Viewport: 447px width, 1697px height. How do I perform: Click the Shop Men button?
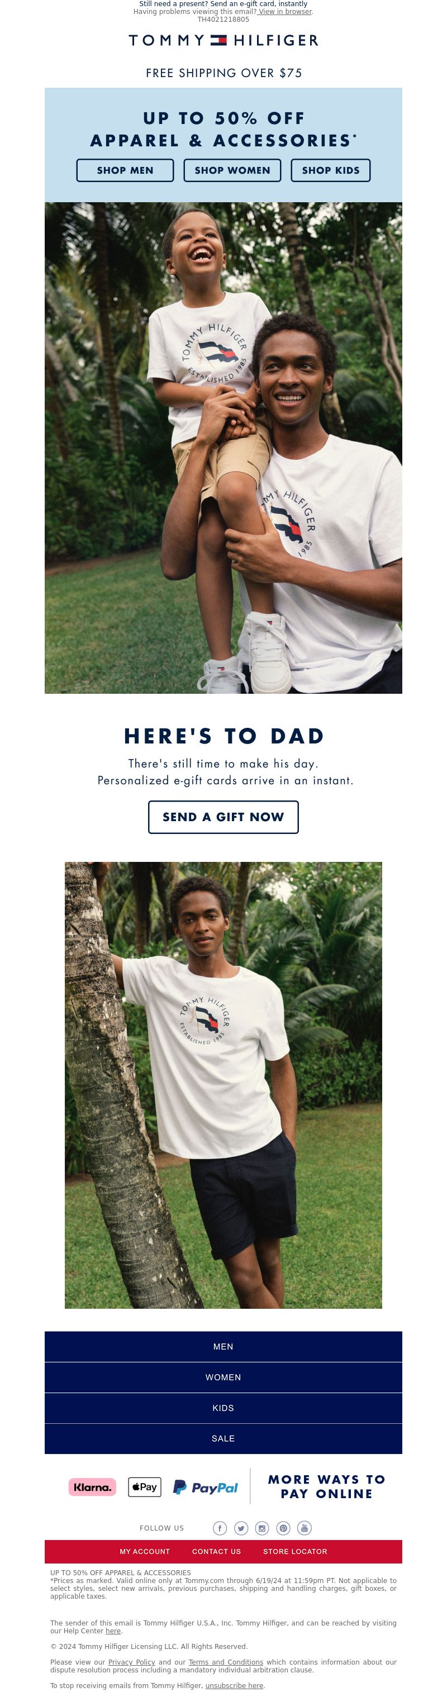(125, 170)
